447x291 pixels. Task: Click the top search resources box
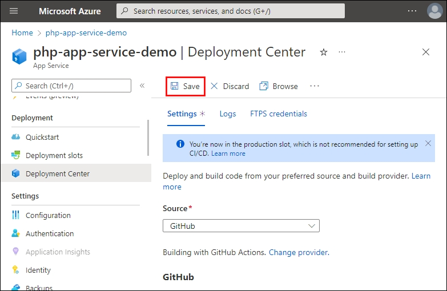tap(231, 11)
